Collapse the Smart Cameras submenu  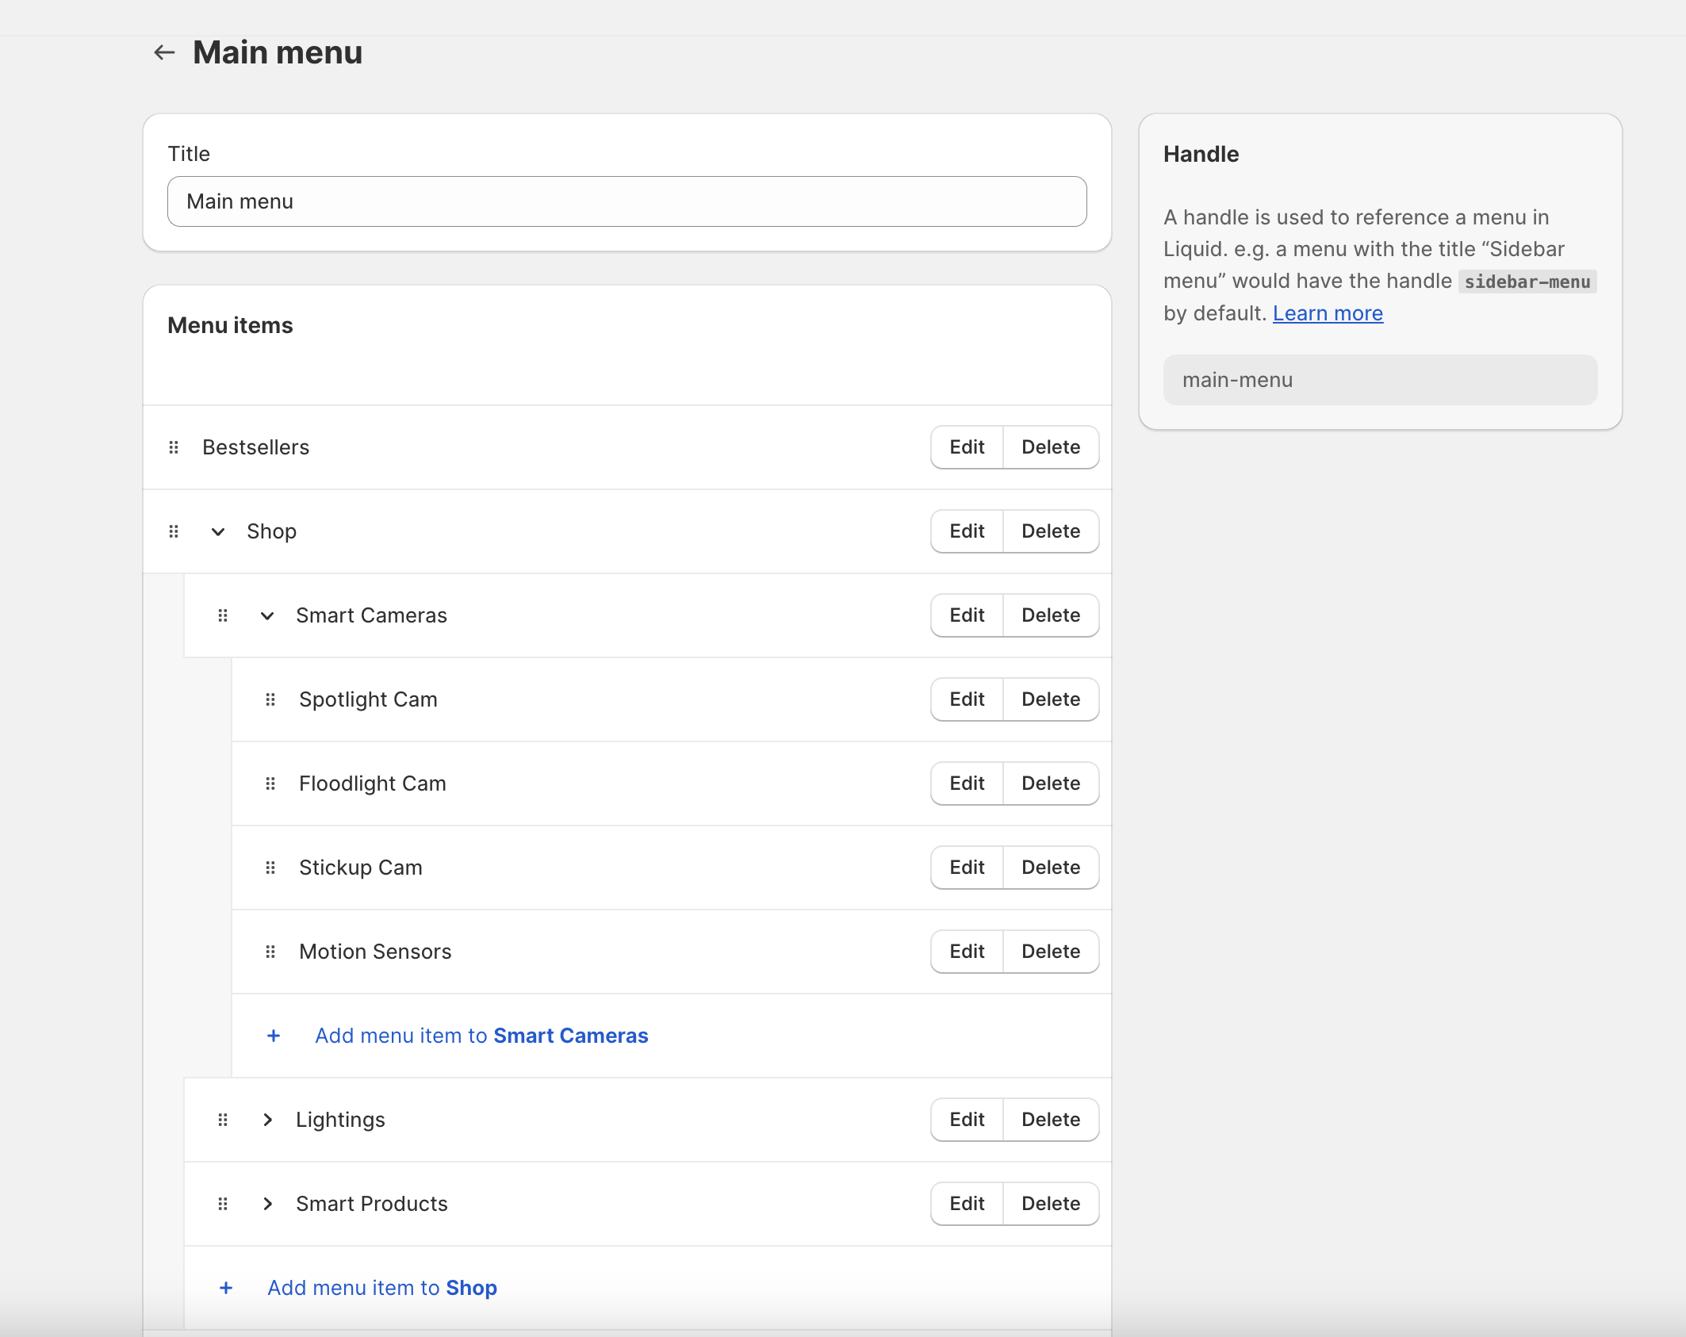[266, 615]
